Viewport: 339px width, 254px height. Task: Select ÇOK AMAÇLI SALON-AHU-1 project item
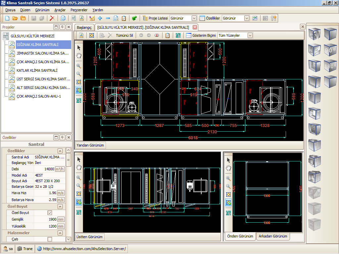coord(39,96)
